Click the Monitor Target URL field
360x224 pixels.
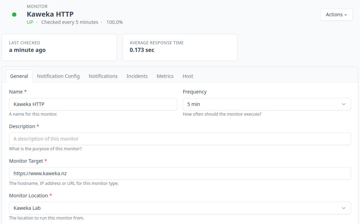point(180,173)
